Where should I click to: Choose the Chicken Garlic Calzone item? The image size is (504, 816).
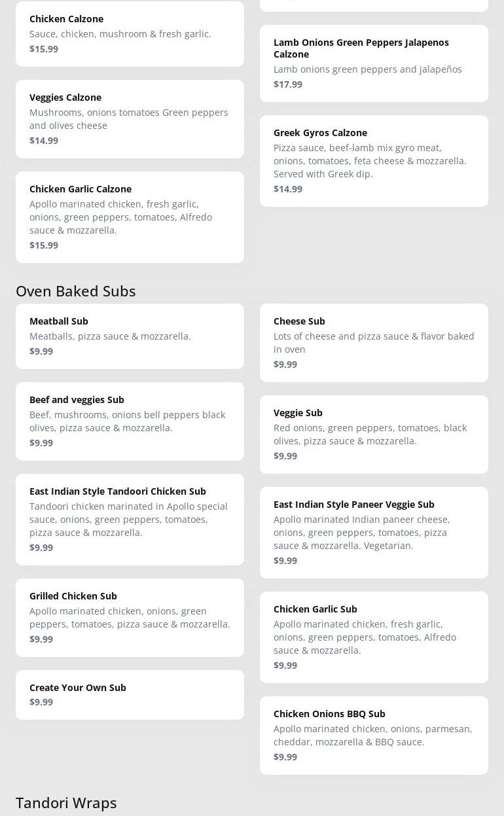pyautogui.click(x=130, y=217)
